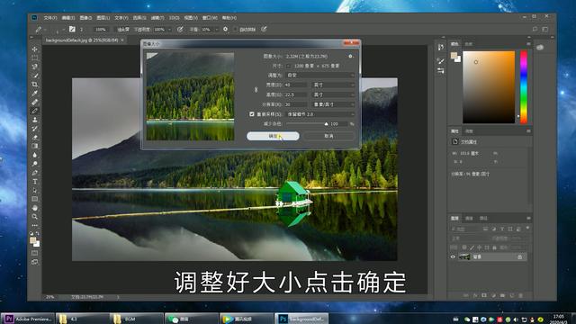This screenshot has width=576, height=324.
Task: Open the Image menu
Action: (x=86, y=18)
